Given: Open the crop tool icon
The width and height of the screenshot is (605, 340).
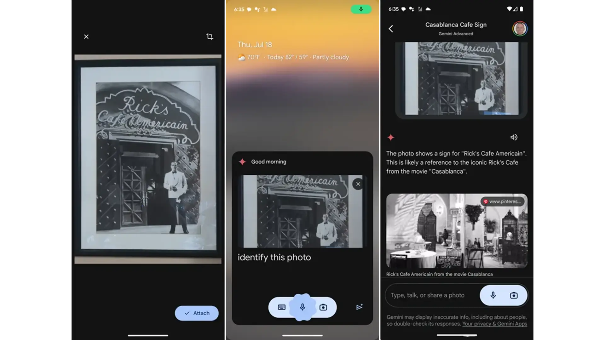Looking at the screenshot, I should (210, 37).
